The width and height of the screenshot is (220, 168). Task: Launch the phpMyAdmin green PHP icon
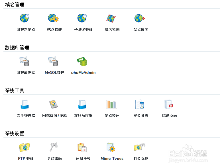(x=82, y=61)
